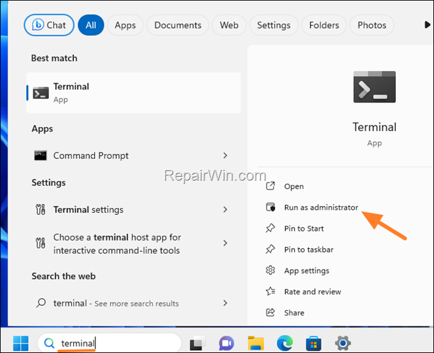Image resolution: width=434 pixels, height=353 pixels.
Task: Switch to the Photos filter
Action: tap(372, 25)
